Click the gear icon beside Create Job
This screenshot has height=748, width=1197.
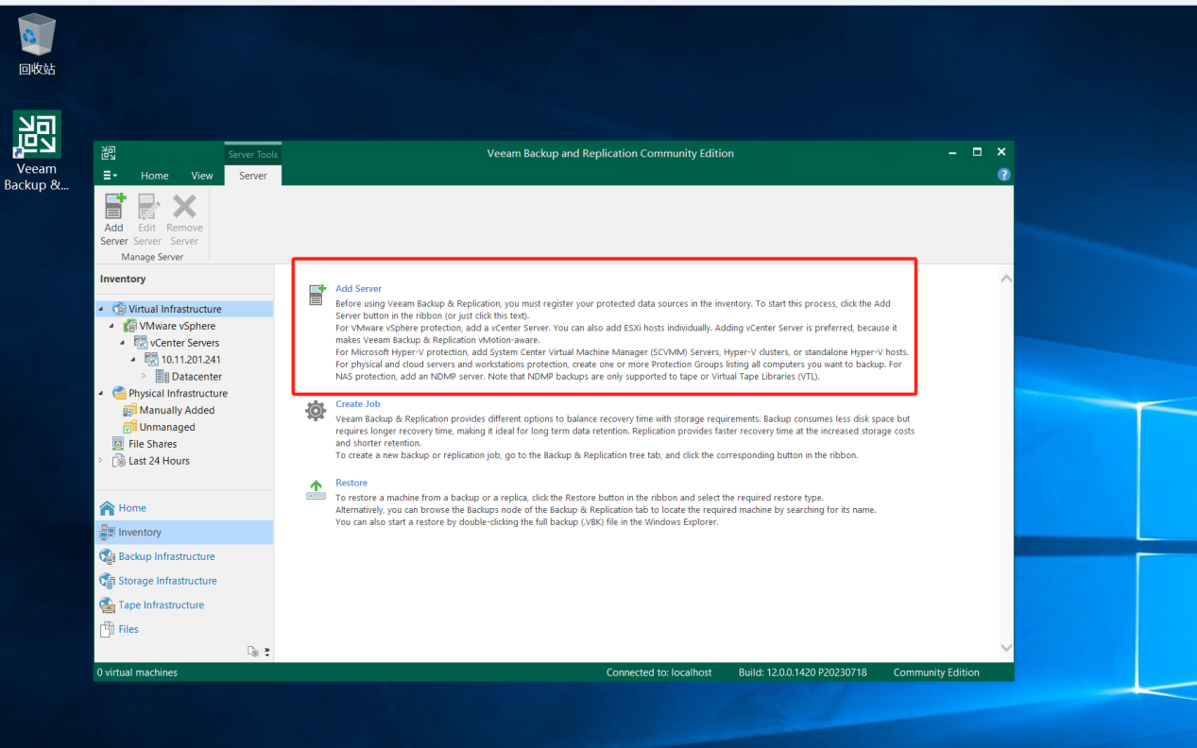[x=316, y=410]
